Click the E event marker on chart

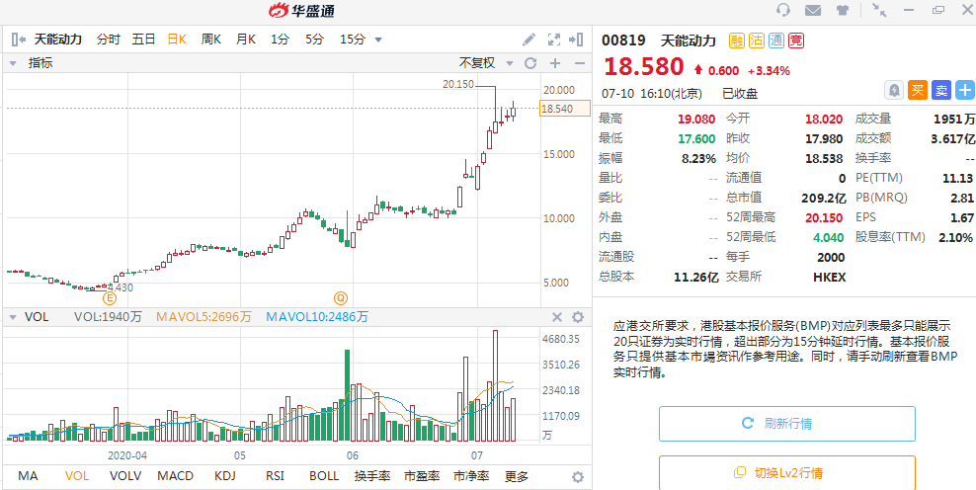pyautogui.click(x=110, y=298)
